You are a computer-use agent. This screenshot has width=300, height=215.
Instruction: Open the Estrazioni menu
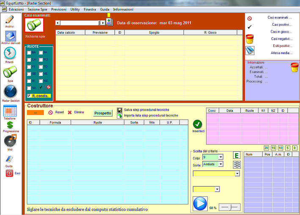tap(16, 9)
